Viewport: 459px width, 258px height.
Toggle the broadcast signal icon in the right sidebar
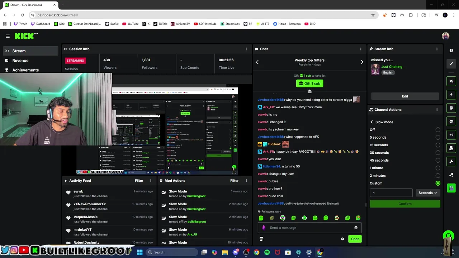(451, 135)
